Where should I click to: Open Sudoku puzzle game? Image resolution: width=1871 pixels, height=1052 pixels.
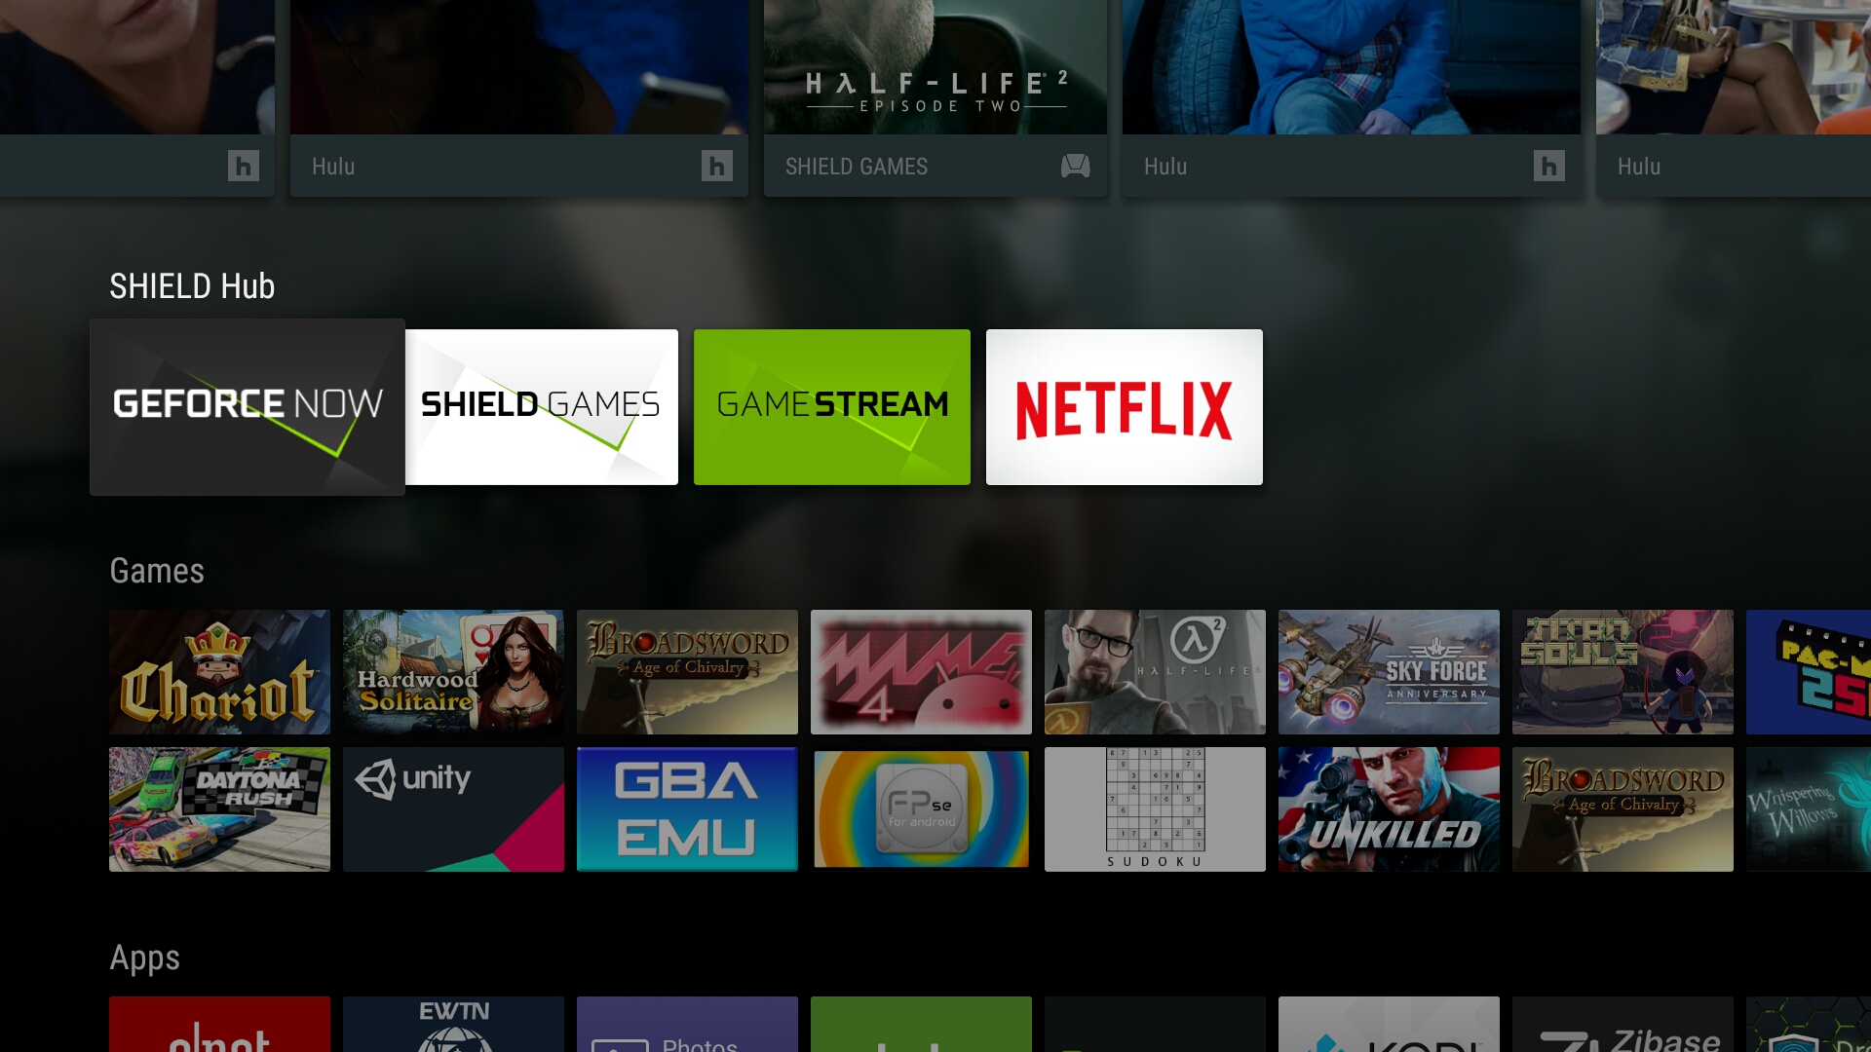coord(1154,809)
